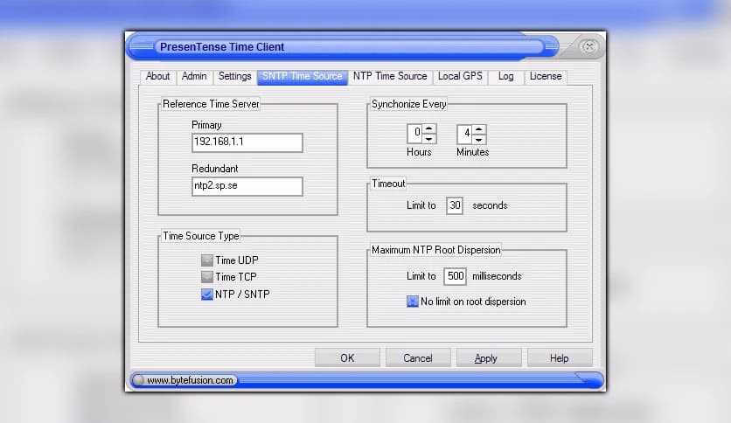Click the Primary server address field
The height and width of the screenshot is (423, 731).
[247, 142]
